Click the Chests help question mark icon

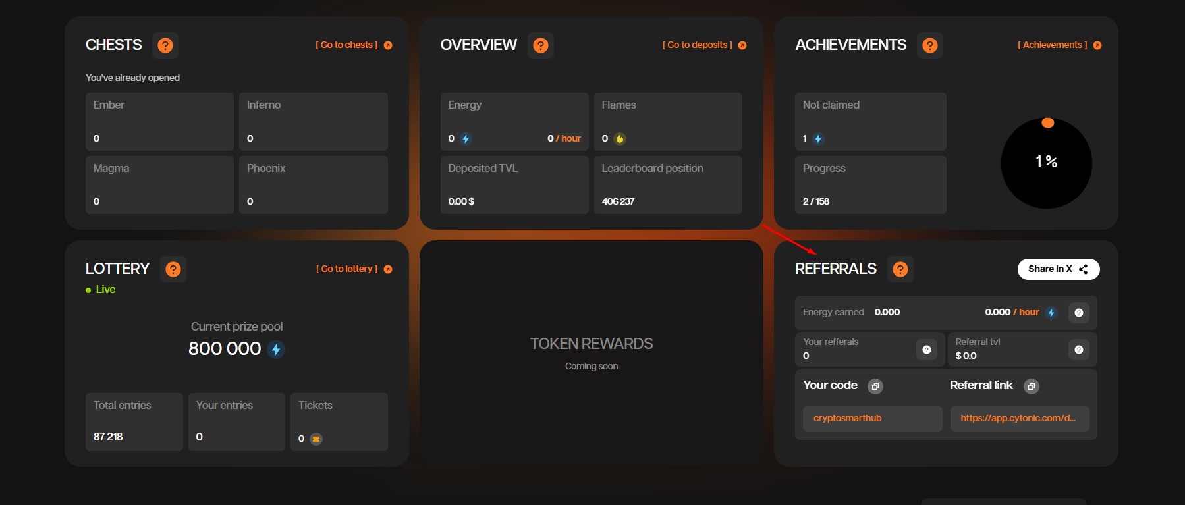coord(165,45)
